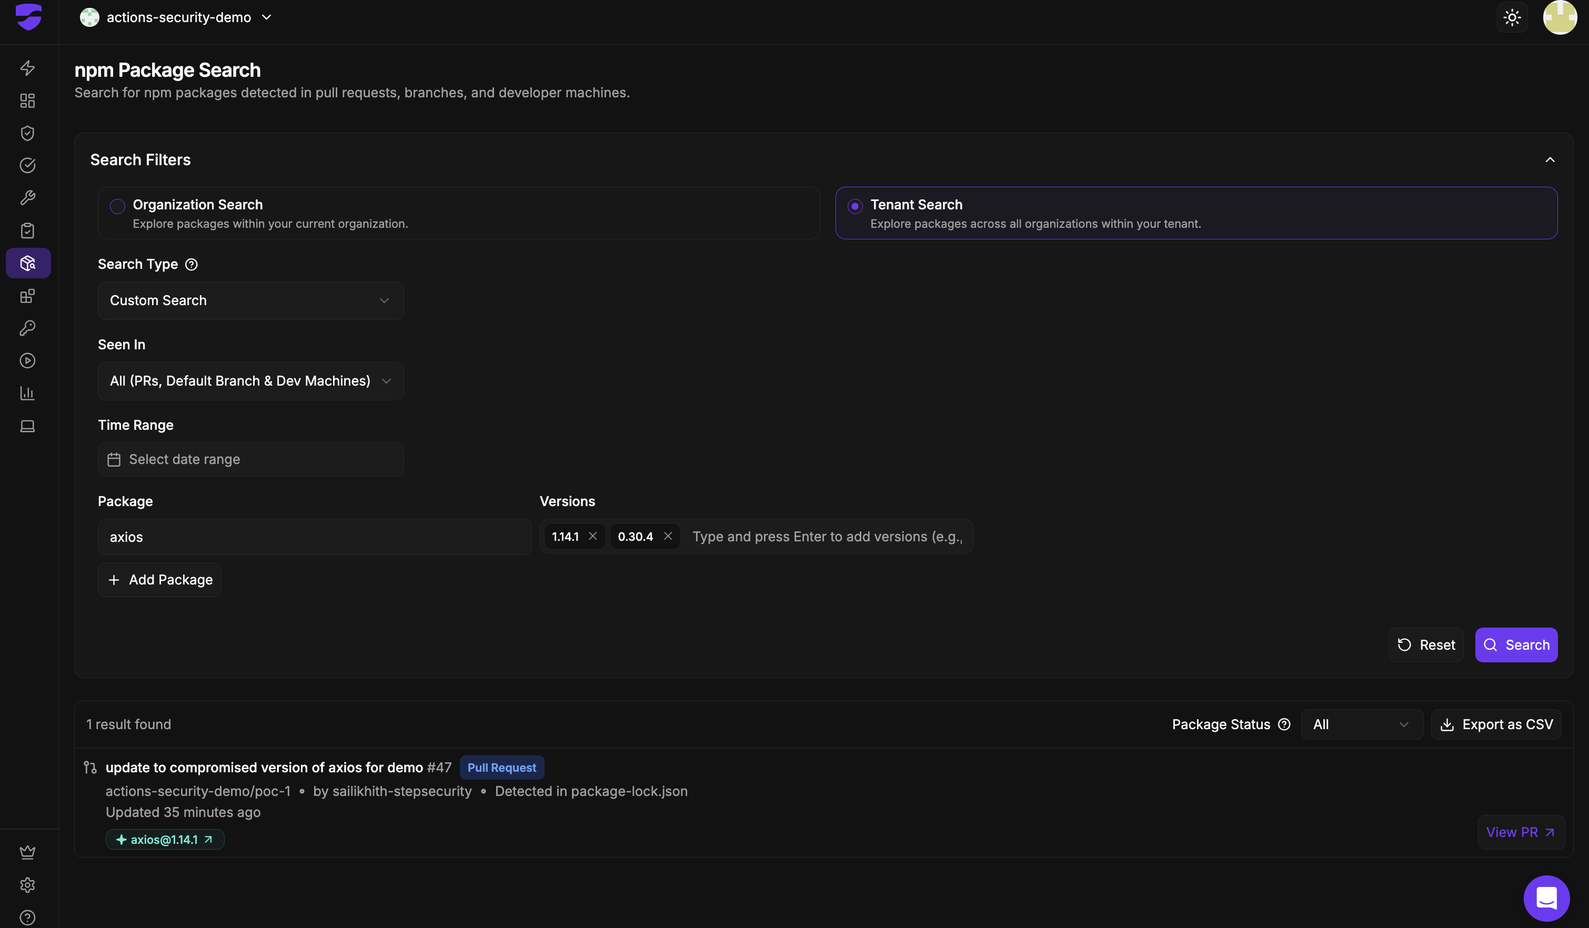Open settings gear in sidebar

tap(27, 885)
